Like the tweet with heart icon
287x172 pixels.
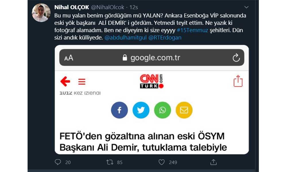coord(161,162)
